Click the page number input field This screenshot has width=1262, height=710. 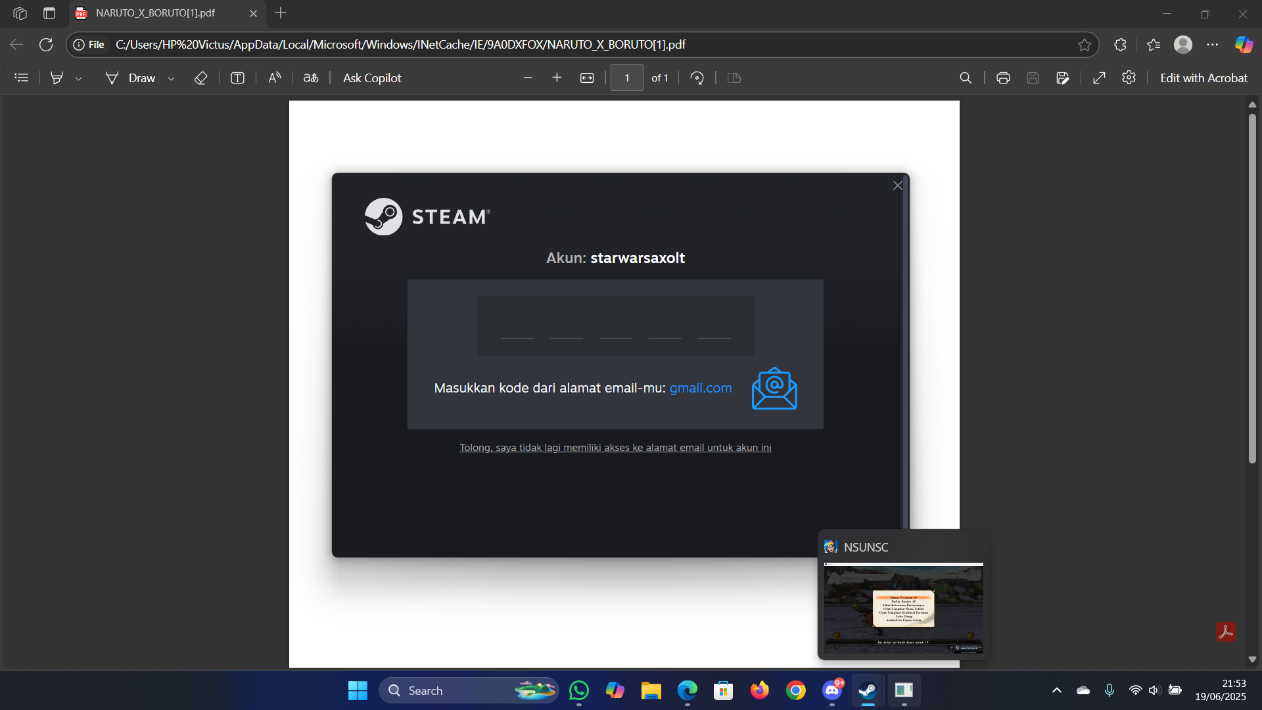[x=626, y=78]
